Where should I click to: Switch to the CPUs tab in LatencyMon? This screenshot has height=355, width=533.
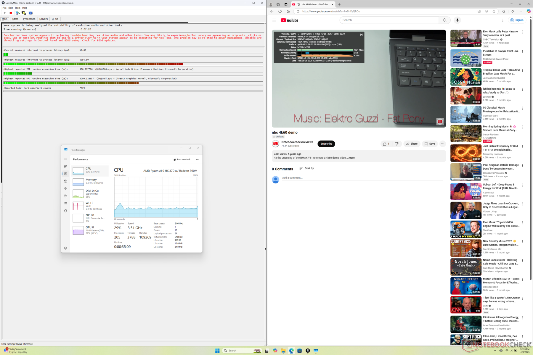click(x=55, y=19)
